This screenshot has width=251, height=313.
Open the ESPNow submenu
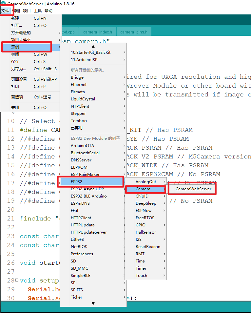pos(145,210)
